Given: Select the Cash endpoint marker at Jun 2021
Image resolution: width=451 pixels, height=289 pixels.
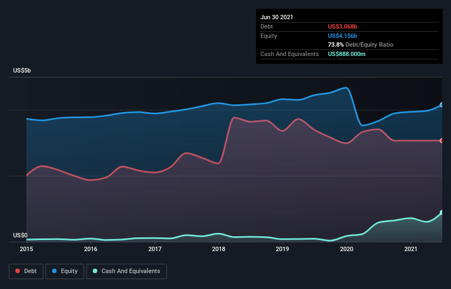Looking at the screenshot, I should click(442, 213).
